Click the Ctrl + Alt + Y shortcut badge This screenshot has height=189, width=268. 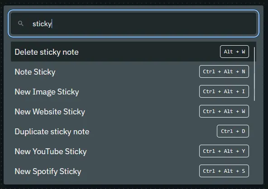point(224,151)
